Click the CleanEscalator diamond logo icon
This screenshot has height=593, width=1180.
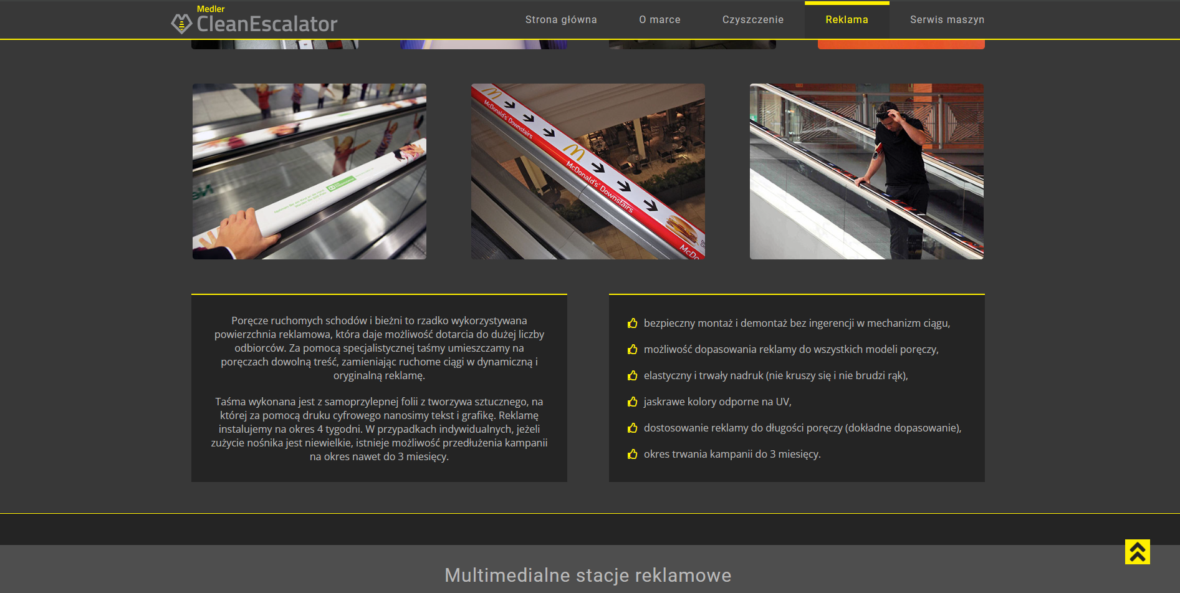pyautogui.click(x=181, y=24)
